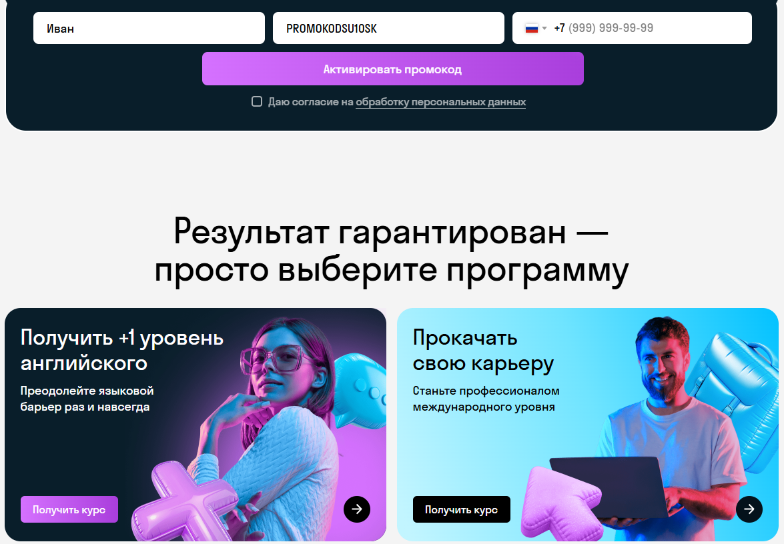Click the round arrow icon on the English level card
This screenshot has height=544, width=784.
tap(357, 509)
